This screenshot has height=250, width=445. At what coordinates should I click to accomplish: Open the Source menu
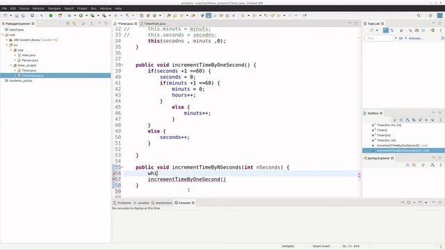[x=24, y=8]
